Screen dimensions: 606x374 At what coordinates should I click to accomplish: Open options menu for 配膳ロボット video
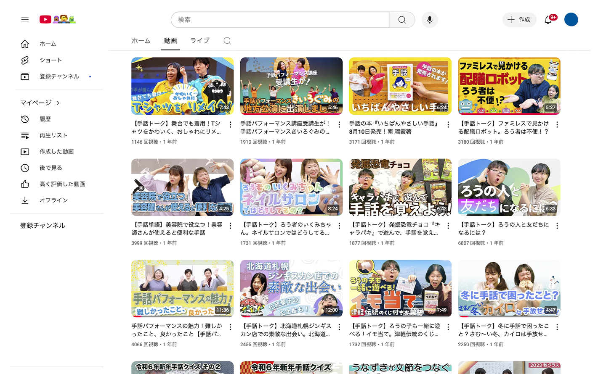coord(557,124)
